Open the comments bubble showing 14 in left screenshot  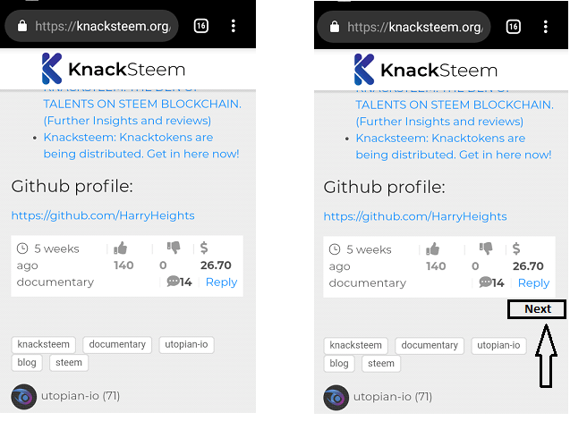point(179,282)
